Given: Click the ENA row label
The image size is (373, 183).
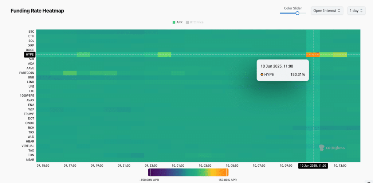Looking at the screenshot, I should pyautogui.click(x=31, y=105).
